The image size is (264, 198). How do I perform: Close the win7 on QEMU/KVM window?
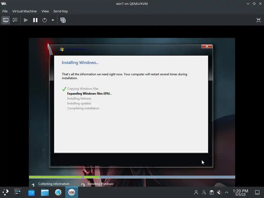pyautogui.click(x=260, y=4)
